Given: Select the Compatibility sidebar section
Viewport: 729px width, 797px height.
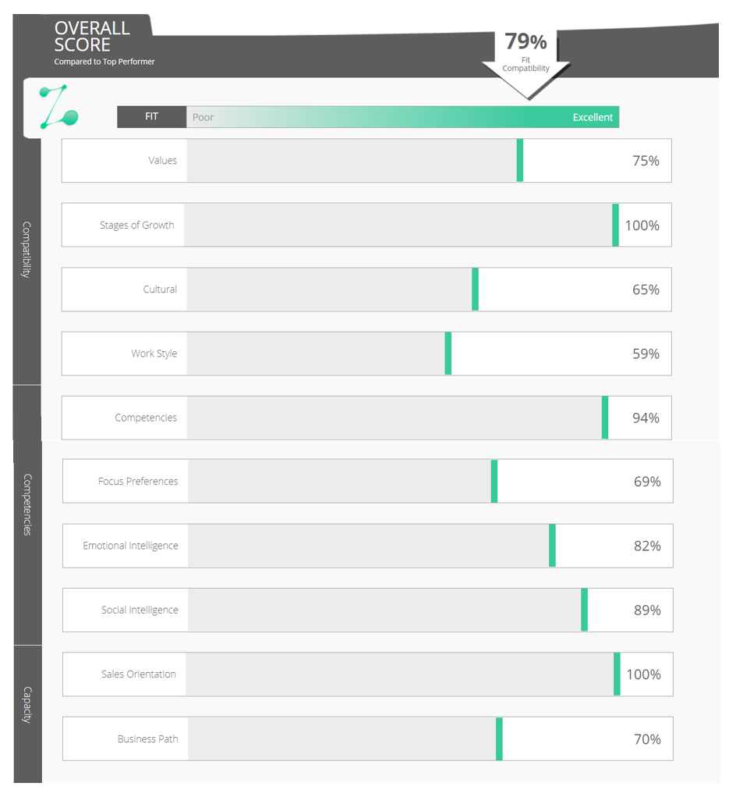Looking at the screenshot, I should 27,250.
